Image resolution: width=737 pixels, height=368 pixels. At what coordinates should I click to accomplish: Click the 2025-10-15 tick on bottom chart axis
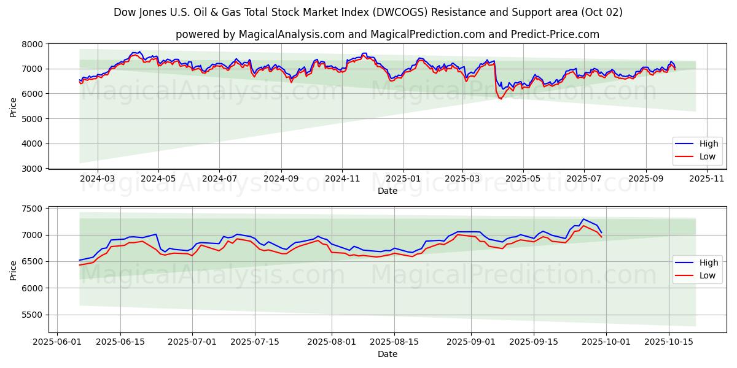[669, 342]
